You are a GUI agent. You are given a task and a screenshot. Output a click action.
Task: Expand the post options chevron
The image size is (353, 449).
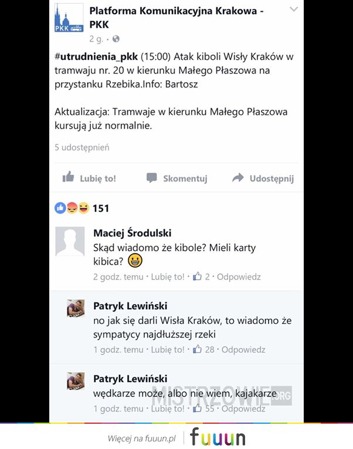(294, 9)
